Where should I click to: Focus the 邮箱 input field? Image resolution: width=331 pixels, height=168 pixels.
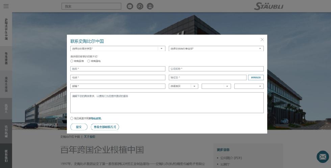click(118, 86)
